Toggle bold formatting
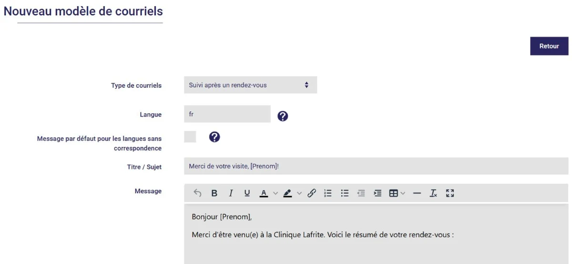Image resolution: width=572 pixels, height=264 pixels. tap(214, 193)
